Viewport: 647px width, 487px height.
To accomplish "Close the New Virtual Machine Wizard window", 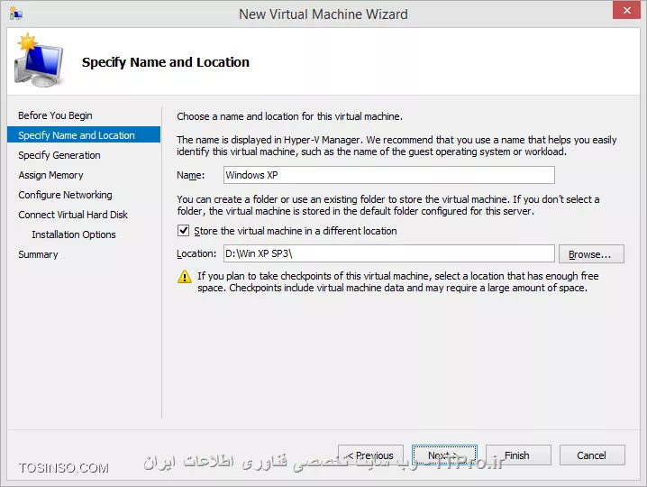I will 626,10.
